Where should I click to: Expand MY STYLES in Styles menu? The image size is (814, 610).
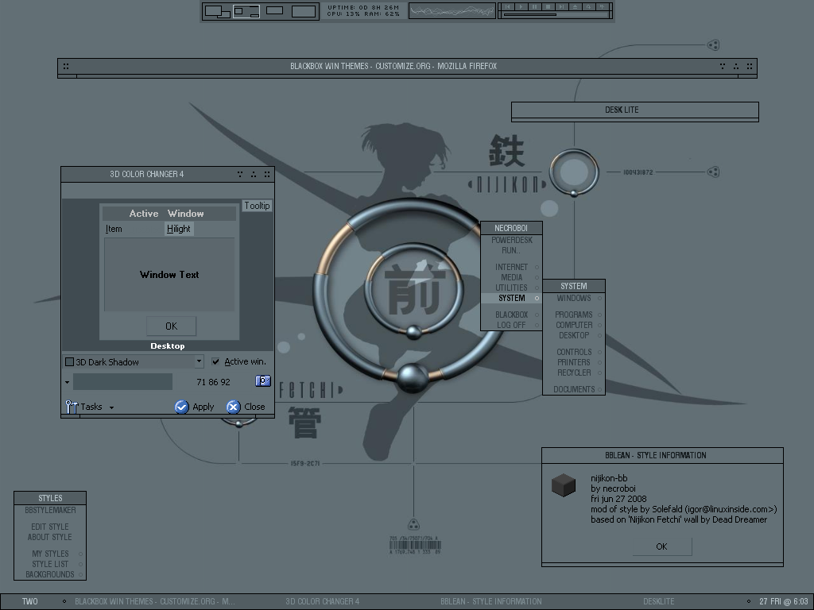pyautogui.click(x=50, y=554)
